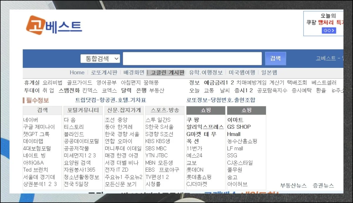
Task: Open the 스팸전화 link
Action: pyautogui.click(x=69, y=90)
